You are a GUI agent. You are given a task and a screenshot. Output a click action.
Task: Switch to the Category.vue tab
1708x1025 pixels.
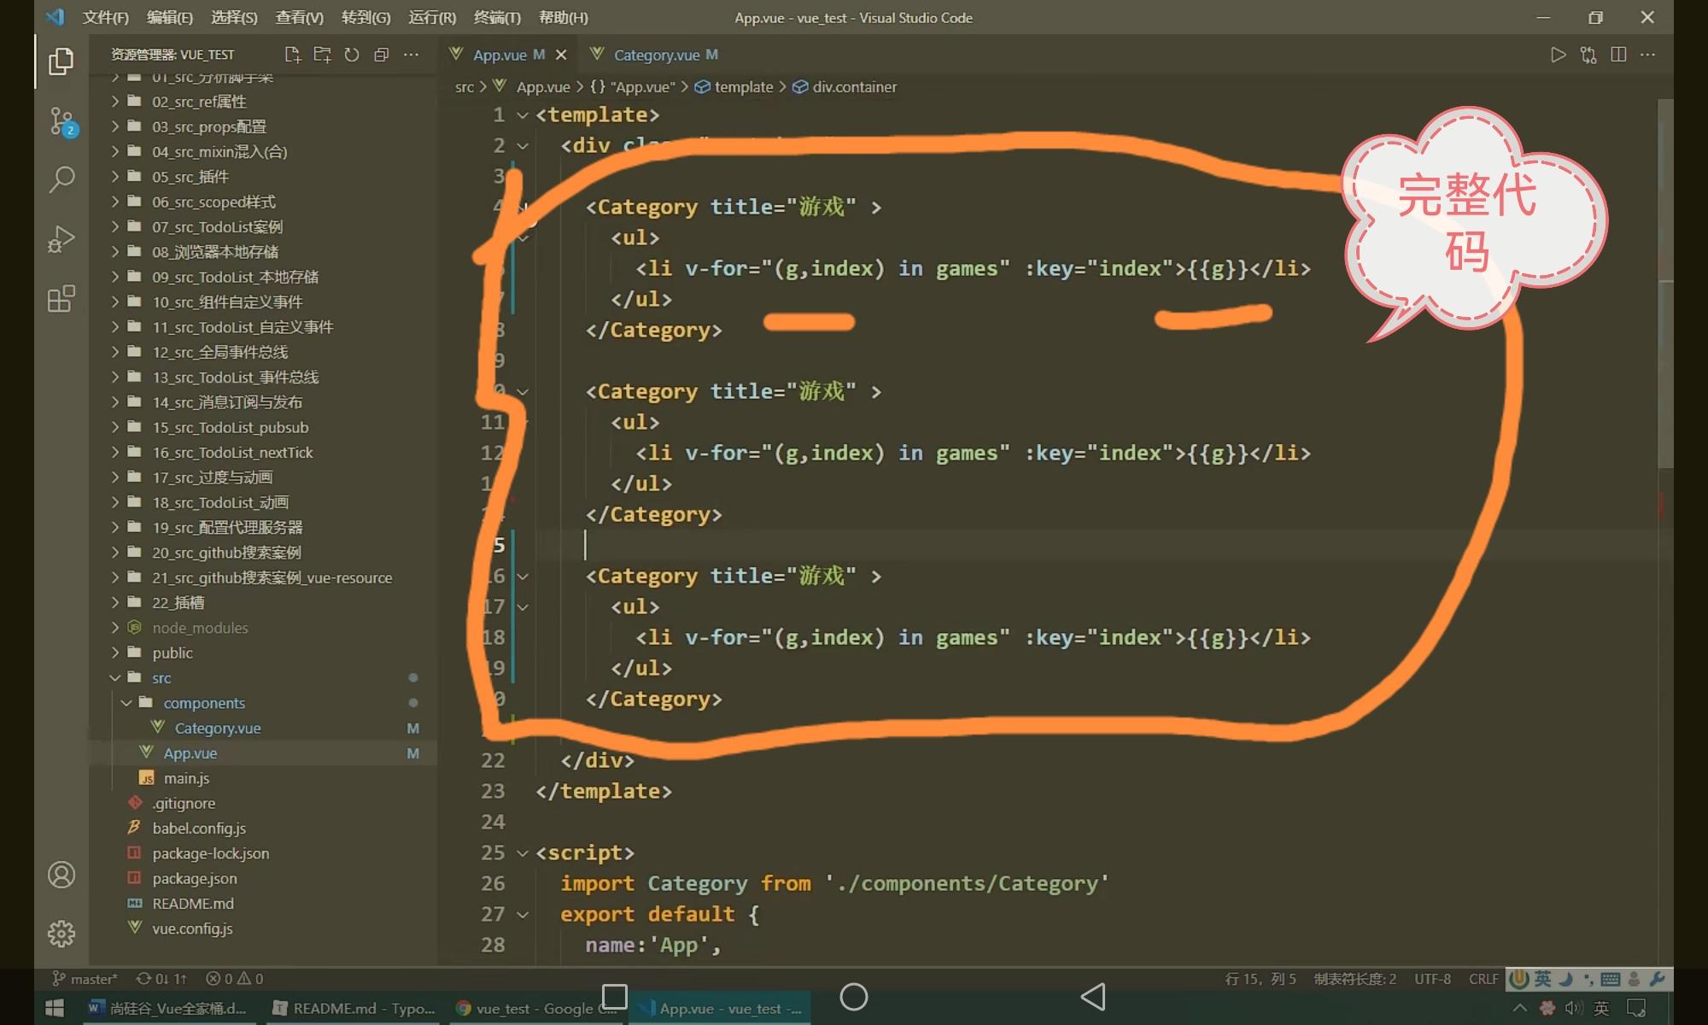tap(656, 55)
